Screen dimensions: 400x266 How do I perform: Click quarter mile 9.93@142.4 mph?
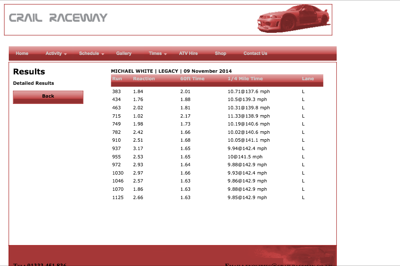click(x=247, y=173)
